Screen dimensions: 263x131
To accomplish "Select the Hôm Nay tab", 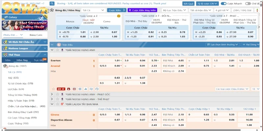I will tap(22, 60).
